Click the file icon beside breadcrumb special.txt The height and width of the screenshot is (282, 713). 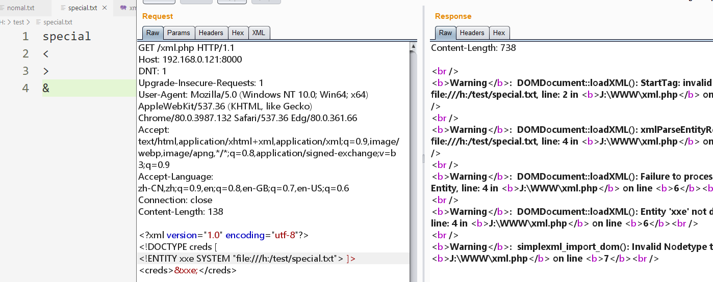(x=38, y=22)
